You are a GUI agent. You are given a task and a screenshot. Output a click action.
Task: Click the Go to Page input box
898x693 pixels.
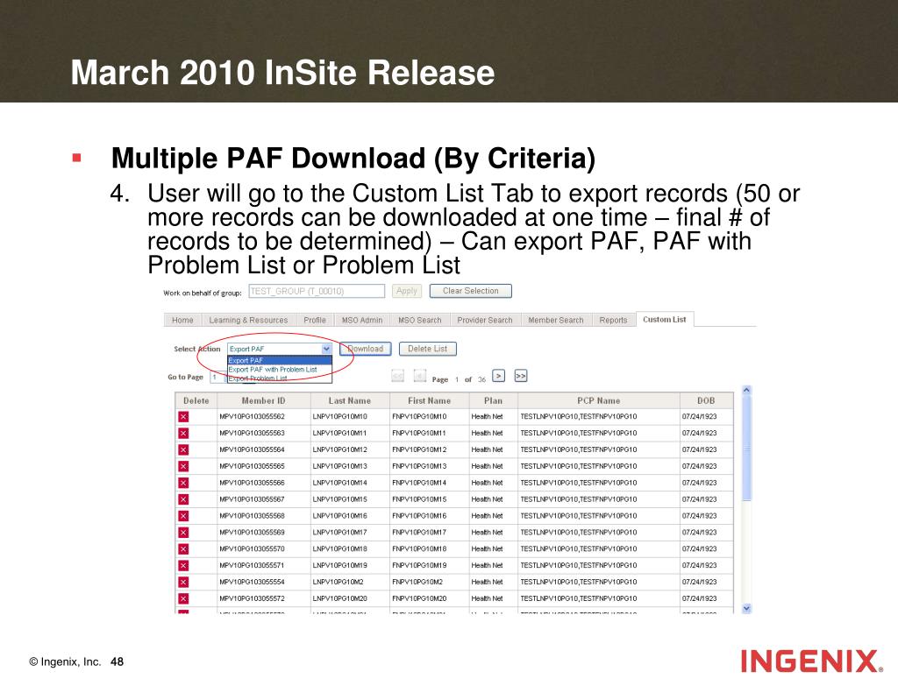point(217,377)
